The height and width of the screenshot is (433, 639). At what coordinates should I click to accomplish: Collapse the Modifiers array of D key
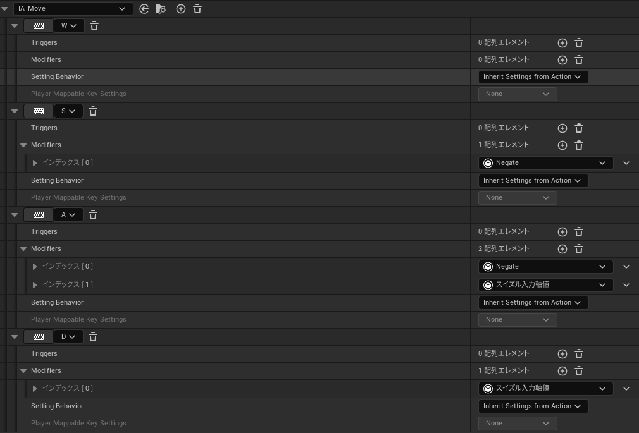tap(23, 370)
